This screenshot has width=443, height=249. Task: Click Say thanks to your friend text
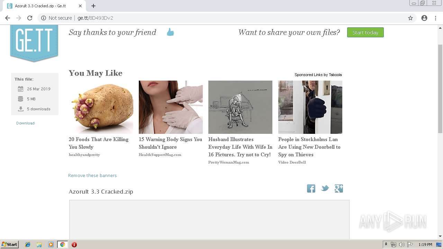(112, 32)
